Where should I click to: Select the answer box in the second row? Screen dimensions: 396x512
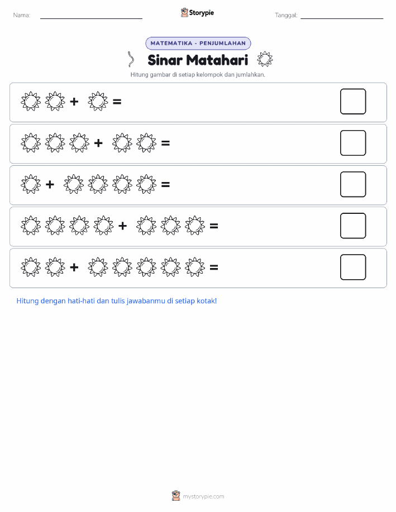pyautogui.click(x=353, y=143)
